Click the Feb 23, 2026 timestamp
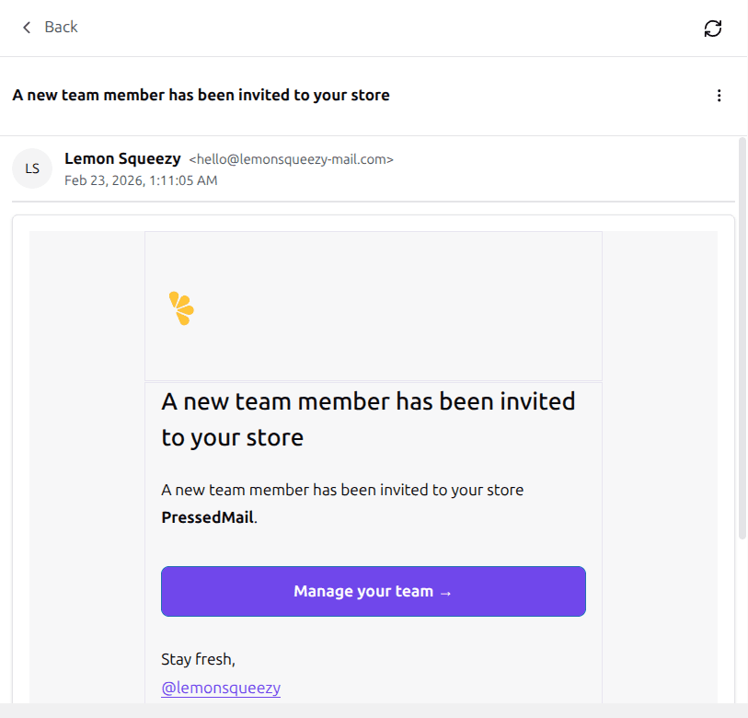 click(x=141, y=180)
